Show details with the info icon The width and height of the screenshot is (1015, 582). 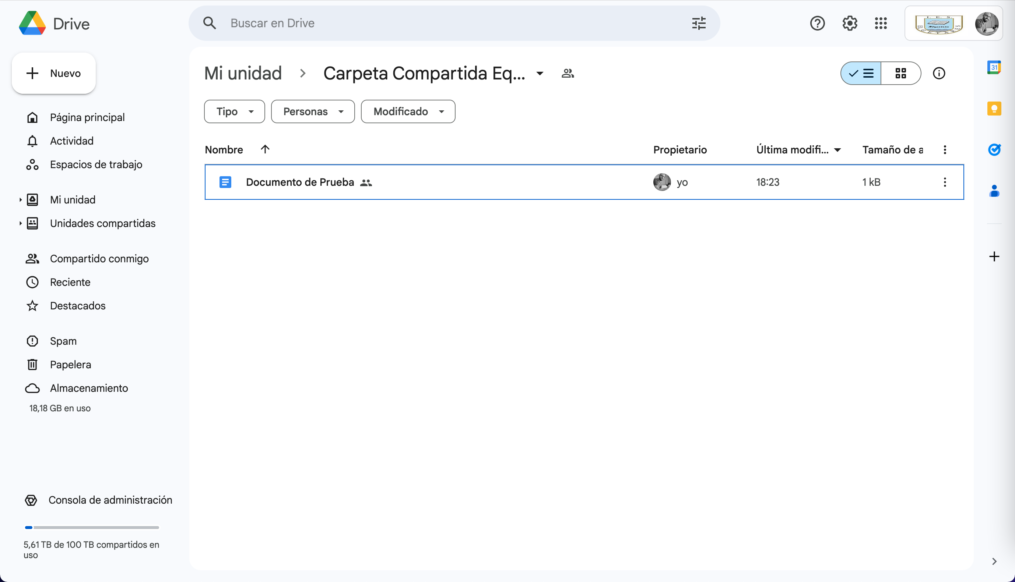click(x=939, y=74)
